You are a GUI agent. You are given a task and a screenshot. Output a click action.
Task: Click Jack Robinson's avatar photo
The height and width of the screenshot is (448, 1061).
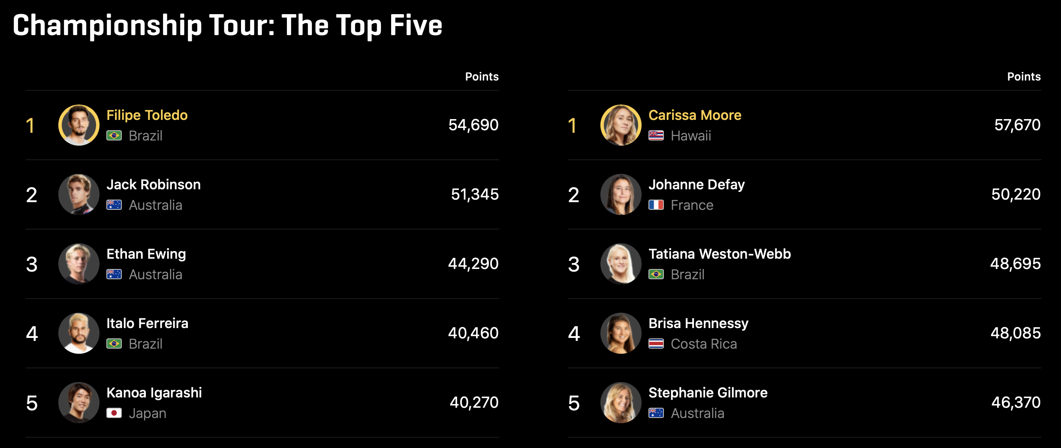(79, 194)
